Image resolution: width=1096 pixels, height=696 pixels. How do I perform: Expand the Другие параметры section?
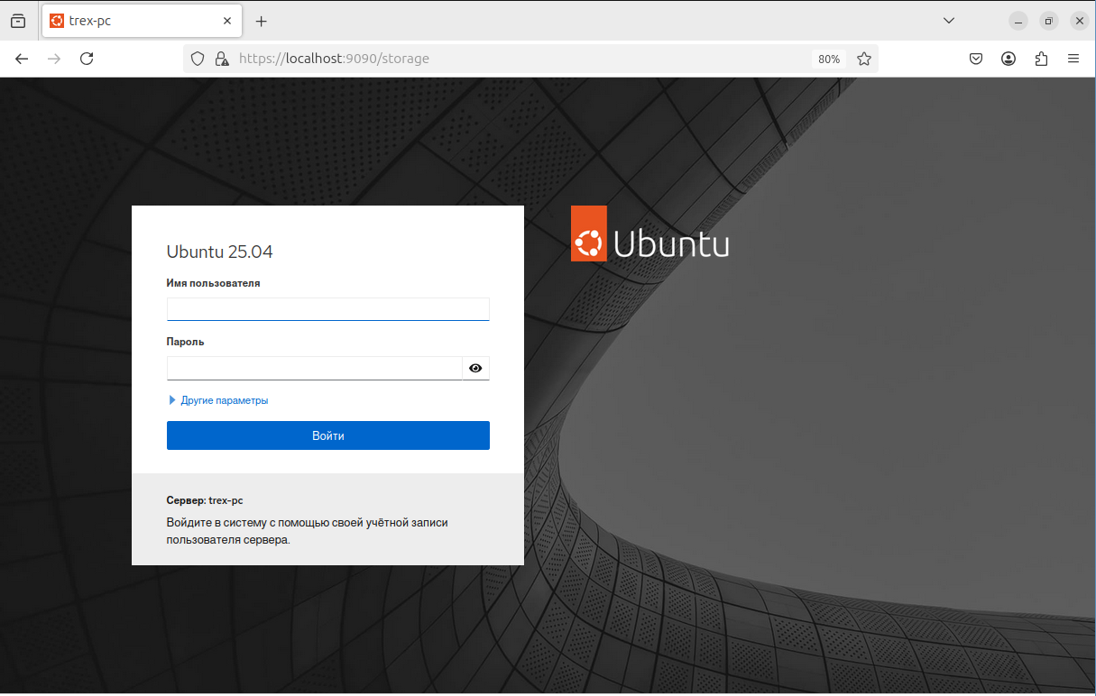coord(224,400)
